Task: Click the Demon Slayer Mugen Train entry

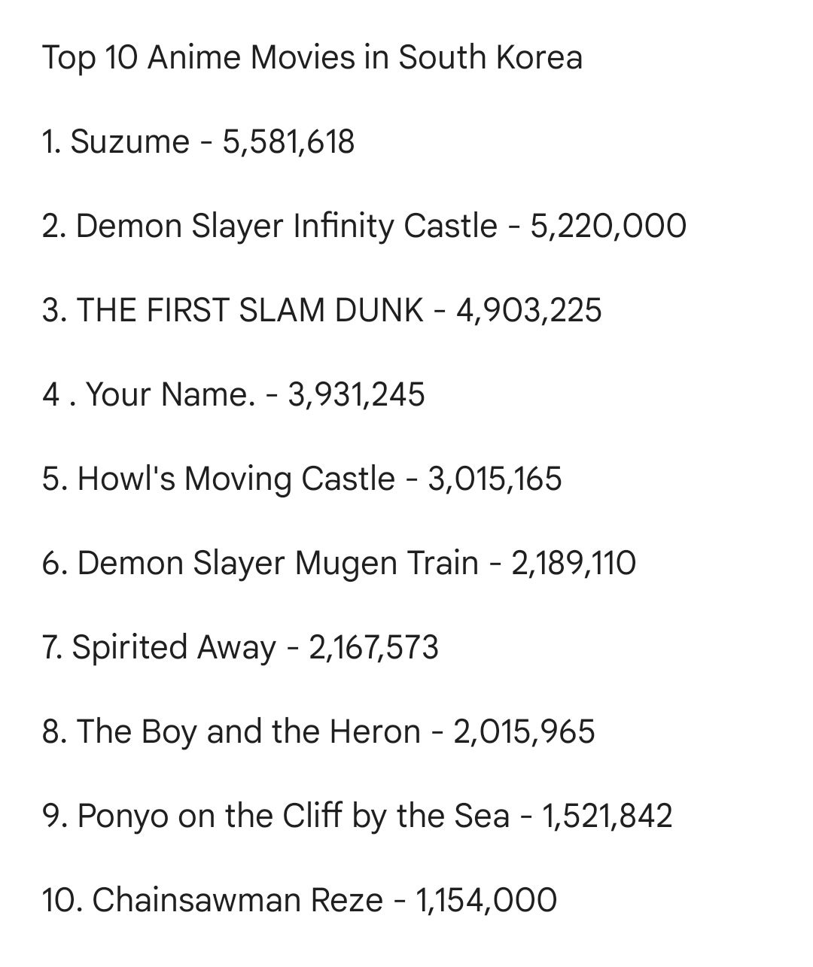Action: (x=340, y=564)
